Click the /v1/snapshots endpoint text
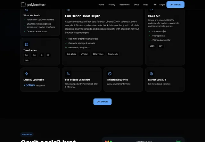The height and width of the screenshot is (142, 205). 158,36
